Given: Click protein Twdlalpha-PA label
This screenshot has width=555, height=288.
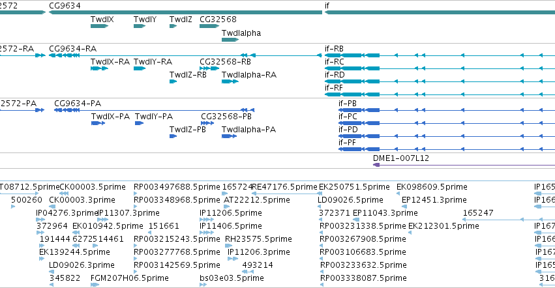Looking at the screenshot, I should (x=249, y=130).
